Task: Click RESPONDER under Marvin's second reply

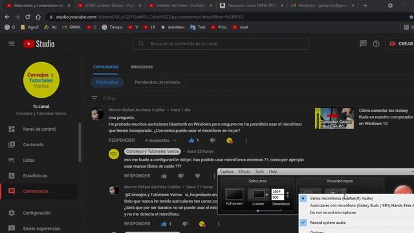Action: [x=137, y=224]
